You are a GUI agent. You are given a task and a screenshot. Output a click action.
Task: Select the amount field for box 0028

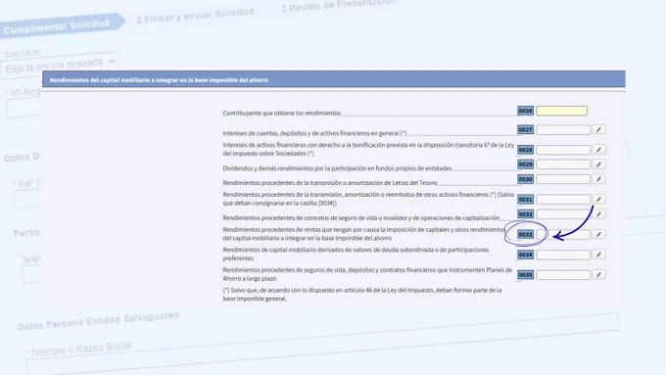[x=563, y=150]
